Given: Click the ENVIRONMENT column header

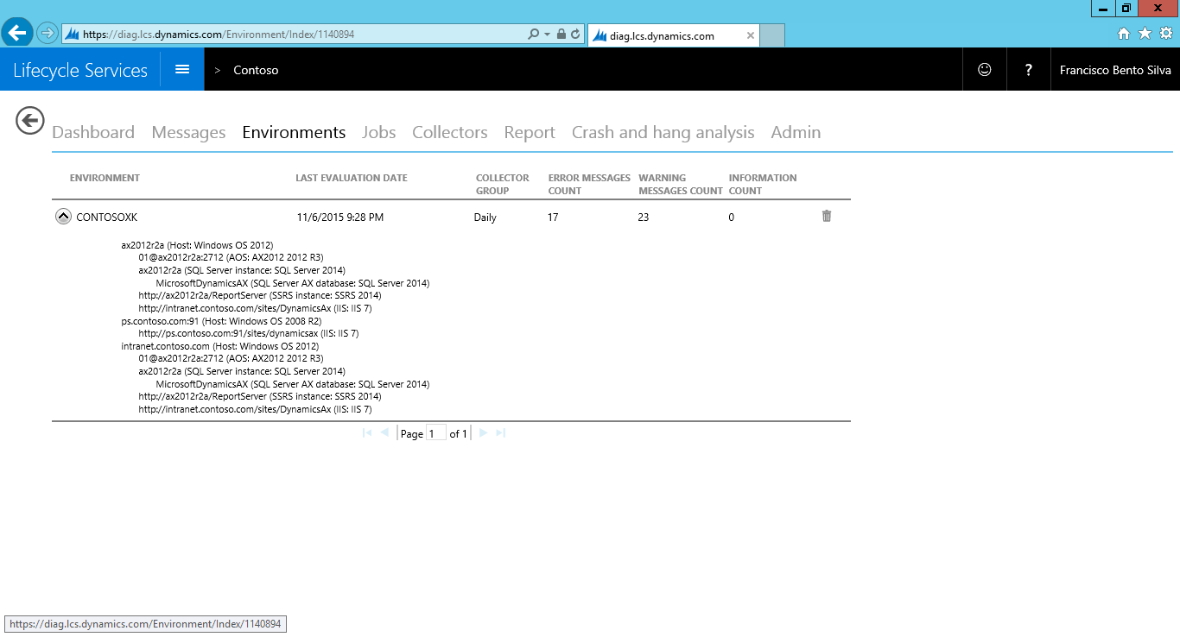Looking at the screenshot, I should pyautogui.click(x=105, y=178).
